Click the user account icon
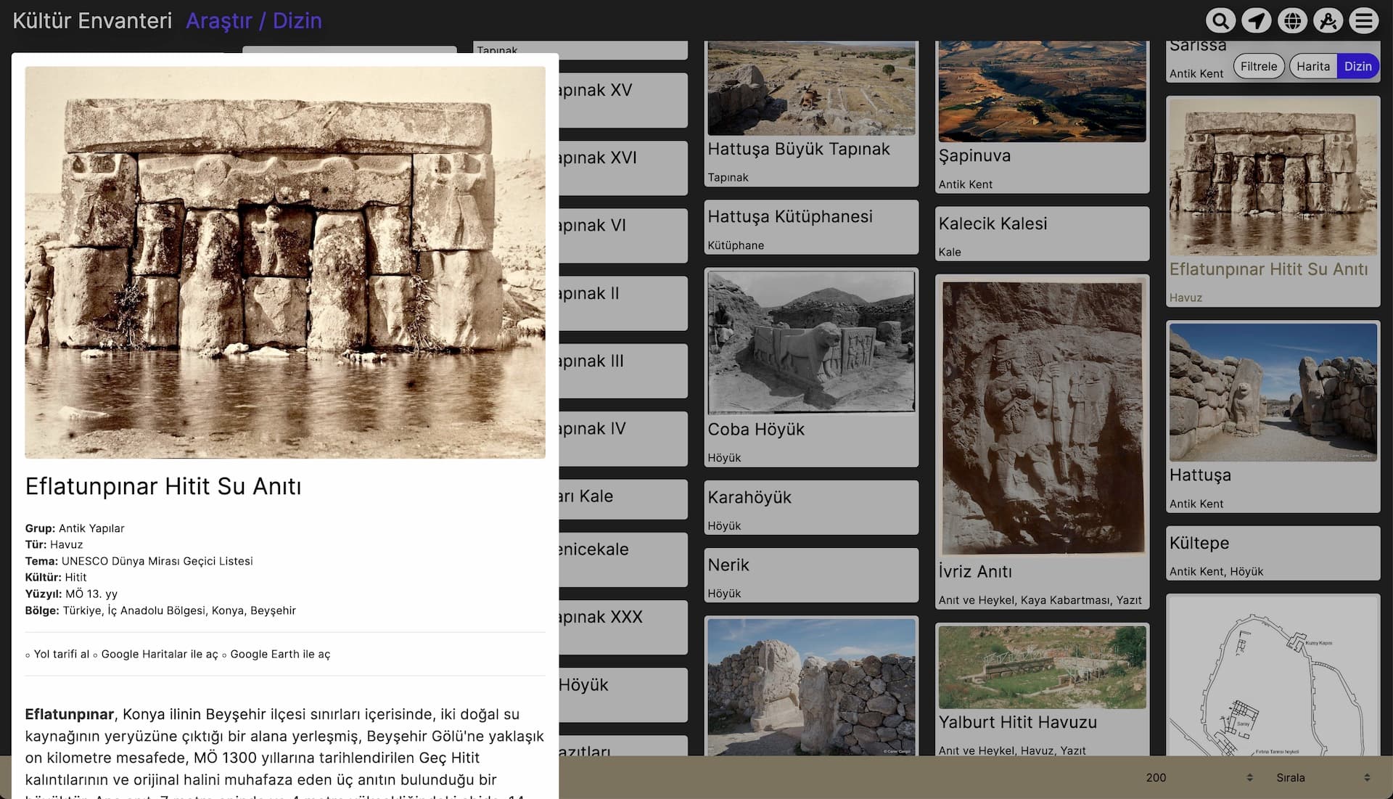This screenshot has height=799, width=1393. 1328,20
